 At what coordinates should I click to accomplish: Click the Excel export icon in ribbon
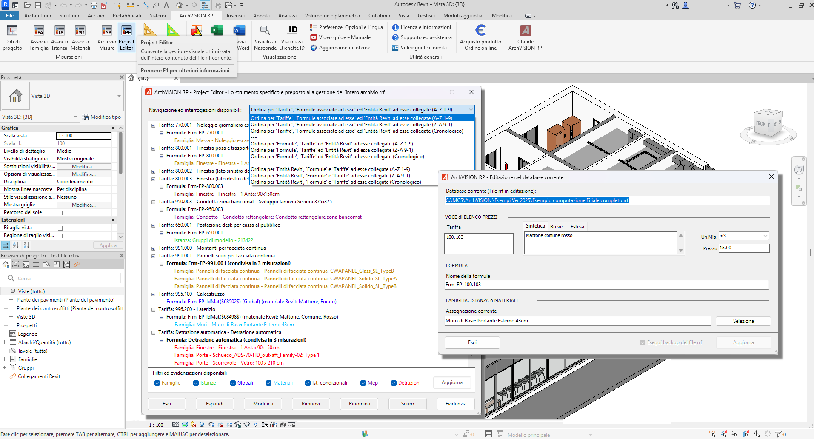click(217, 30)
